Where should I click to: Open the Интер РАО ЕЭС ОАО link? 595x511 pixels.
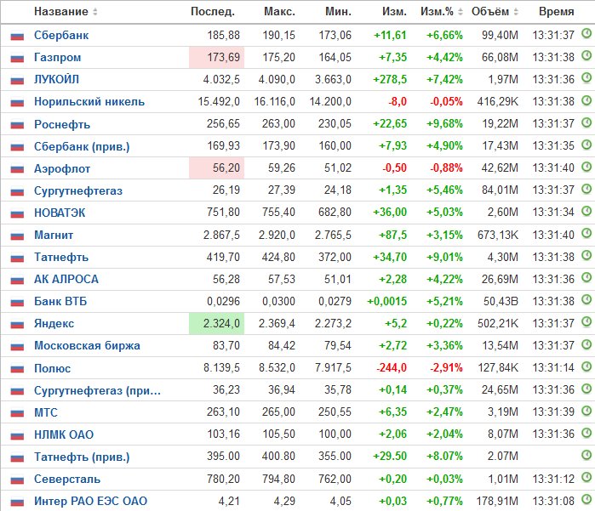click(91, 501)
